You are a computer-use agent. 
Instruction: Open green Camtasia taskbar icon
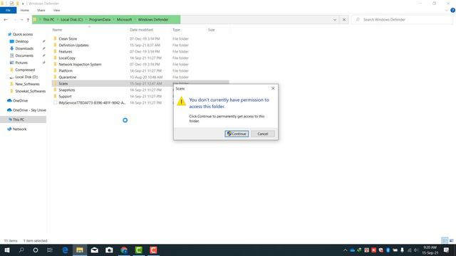(139, 250)
